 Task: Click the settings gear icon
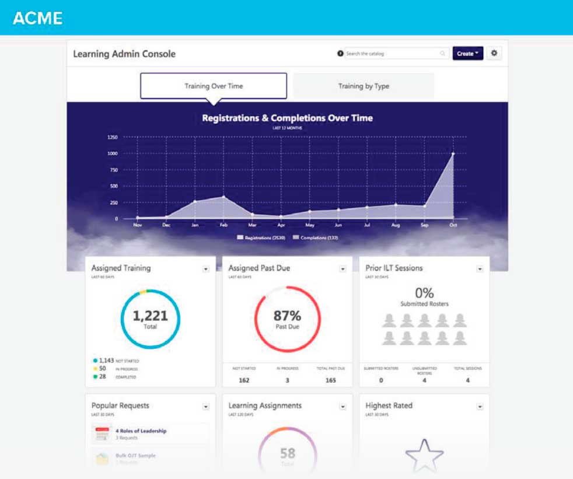(494, 54)
